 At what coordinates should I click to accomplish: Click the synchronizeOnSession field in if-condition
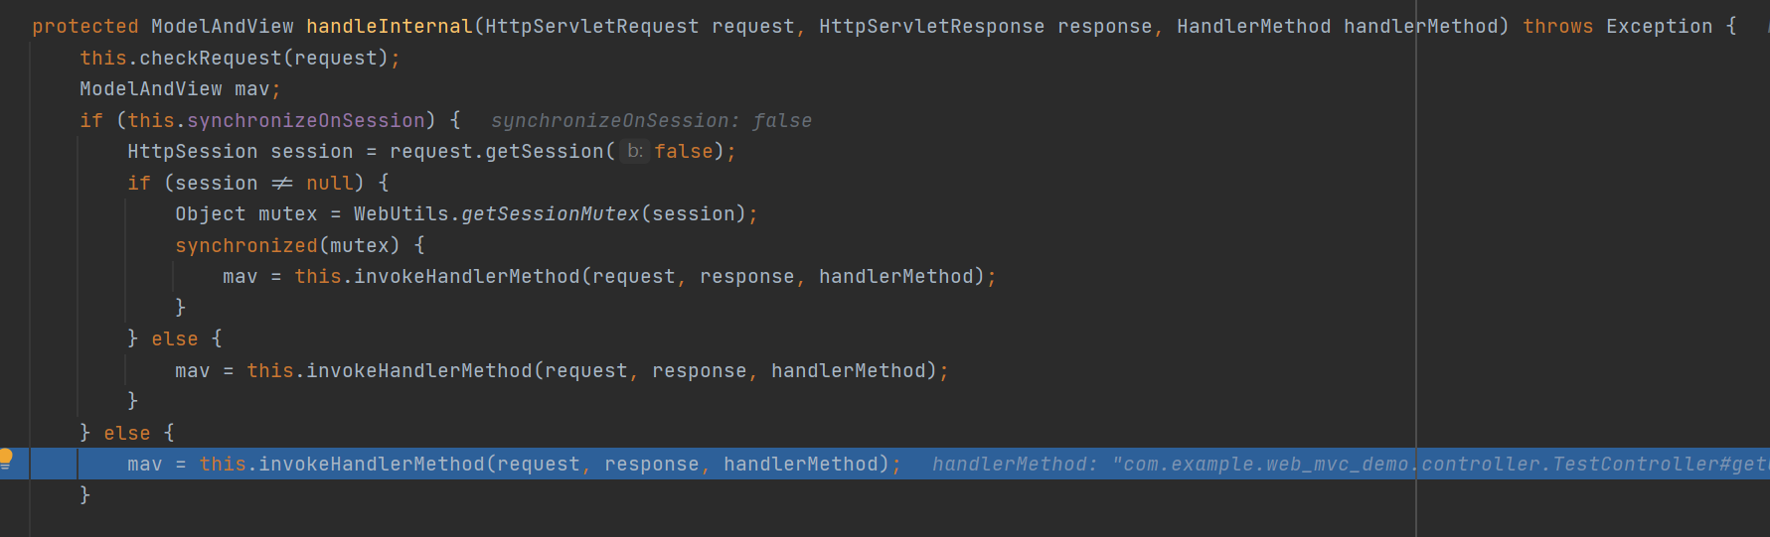pos(306,120)
